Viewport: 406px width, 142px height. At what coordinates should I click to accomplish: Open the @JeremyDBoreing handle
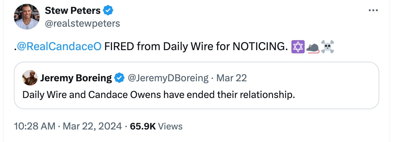[x=168, y=78]
